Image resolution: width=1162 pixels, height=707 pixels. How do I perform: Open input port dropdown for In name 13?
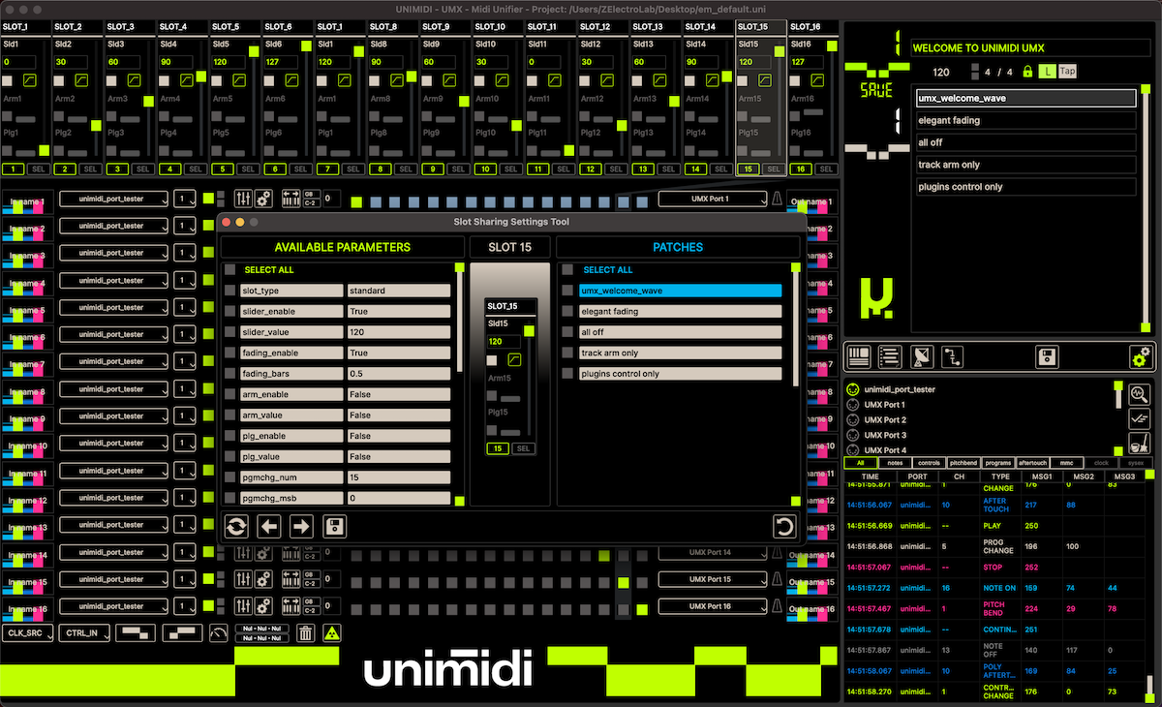(112, 525)
